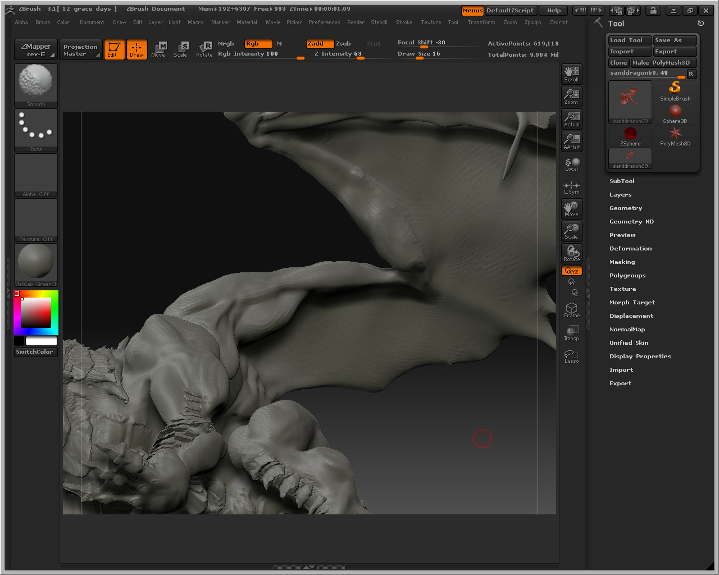Toggle Rgb painting mode
Image resolution: width=719 pixels, height=575 pixels.
(x=258, y=44)
